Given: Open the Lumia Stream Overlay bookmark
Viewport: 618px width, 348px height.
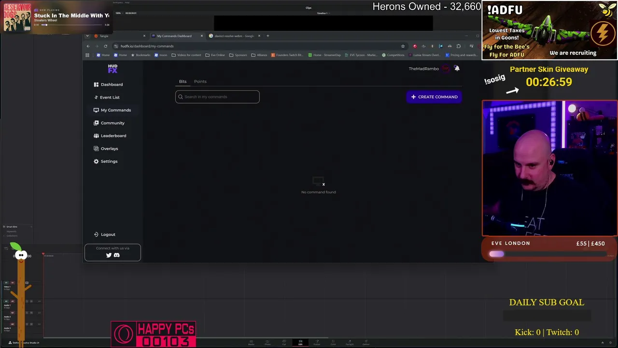Looking at the screenshot, I should pyautogui.click(x=424, y=55).
